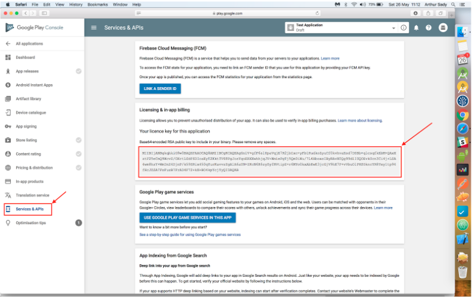Show Safari tab overview icon
Image resolution: width=472 pixels, height=297 pixels.
[440, 13]
